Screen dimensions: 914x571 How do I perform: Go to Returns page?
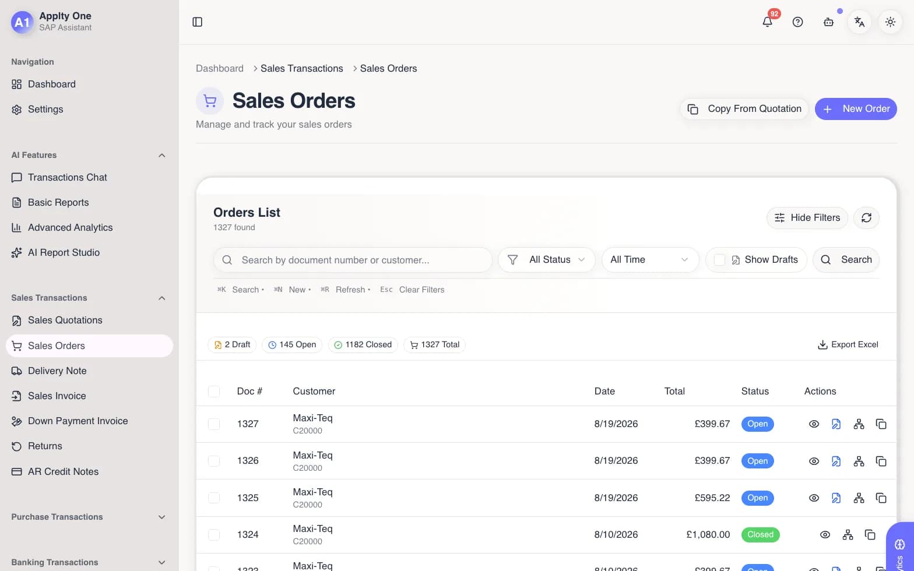89,446
